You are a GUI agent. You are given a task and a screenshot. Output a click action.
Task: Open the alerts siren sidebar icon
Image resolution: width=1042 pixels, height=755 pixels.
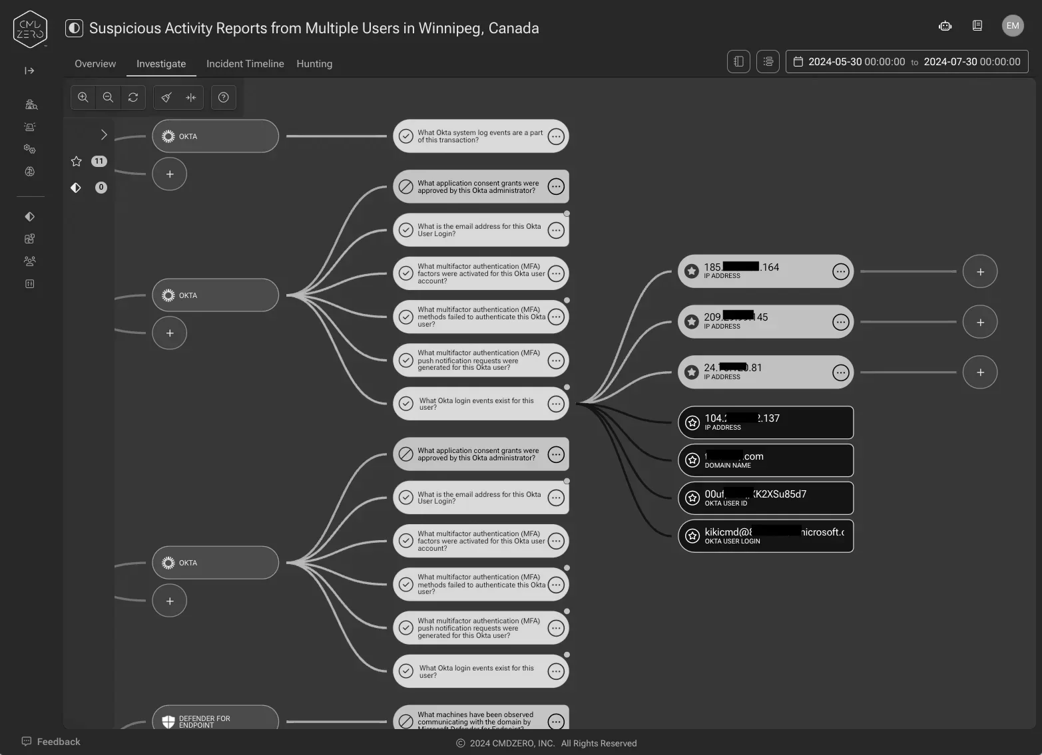click(30, 126)
